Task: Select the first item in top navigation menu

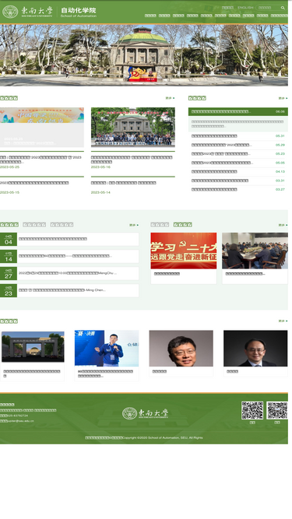Action: click(150, 16)
